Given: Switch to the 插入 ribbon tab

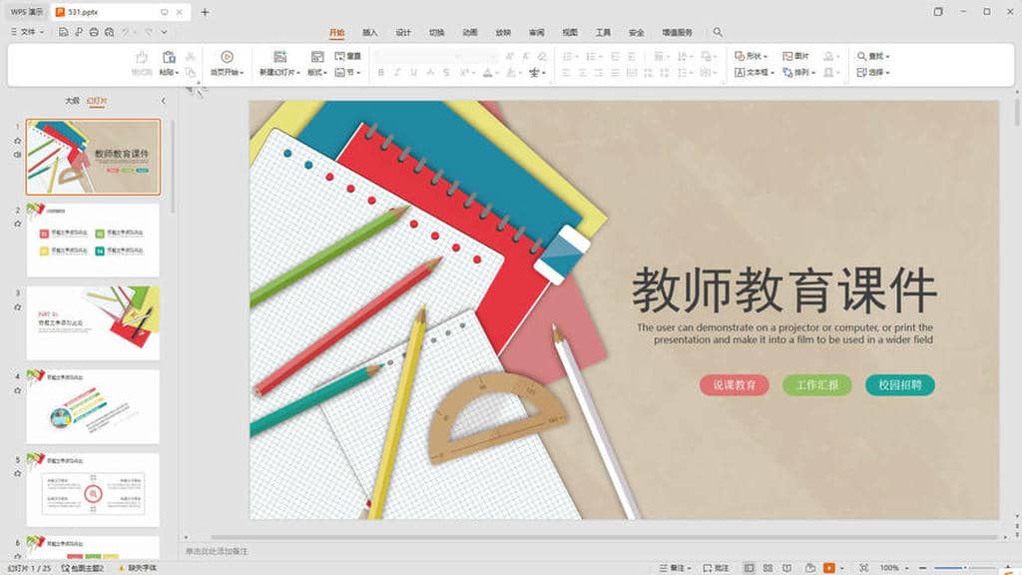Looking at the screenshot, I should (369, 32).
